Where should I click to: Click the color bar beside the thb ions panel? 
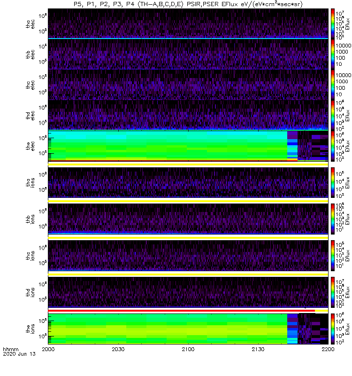pyautogui.click(x=333, y=219)
